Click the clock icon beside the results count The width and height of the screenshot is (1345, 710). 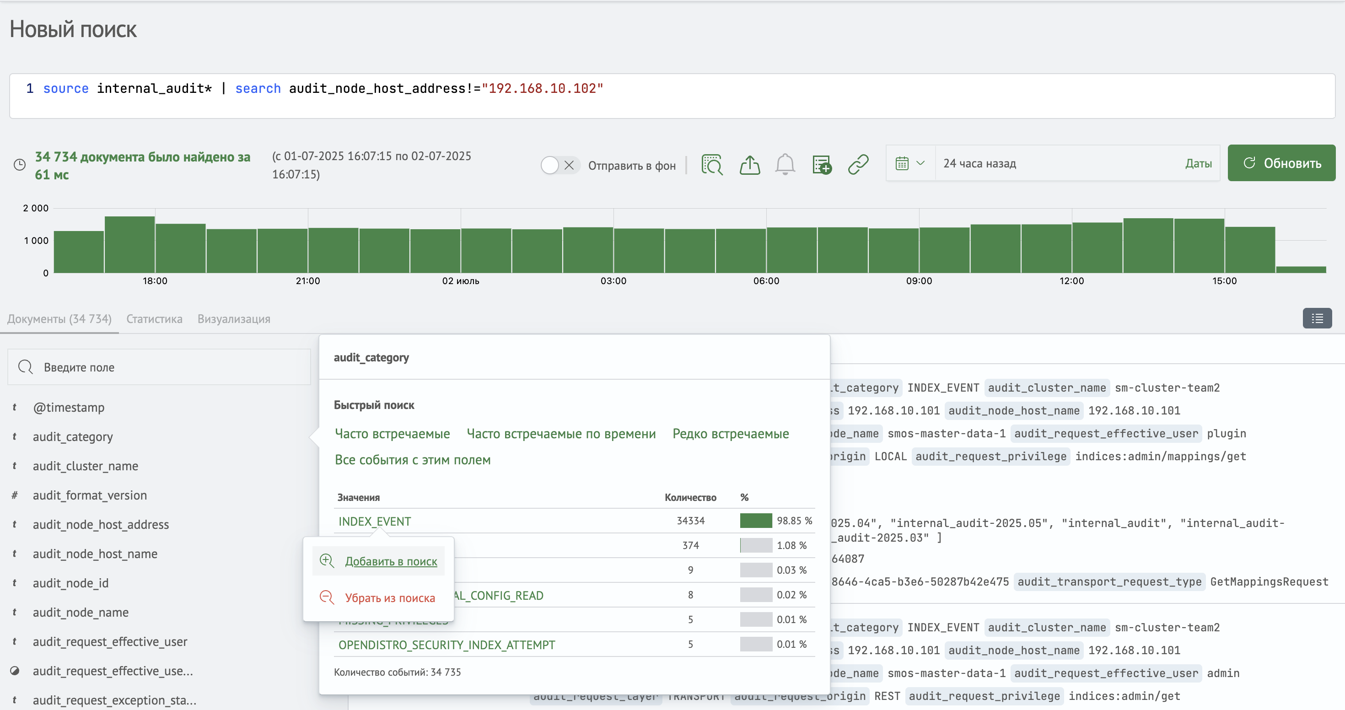[x=19, y=165]
